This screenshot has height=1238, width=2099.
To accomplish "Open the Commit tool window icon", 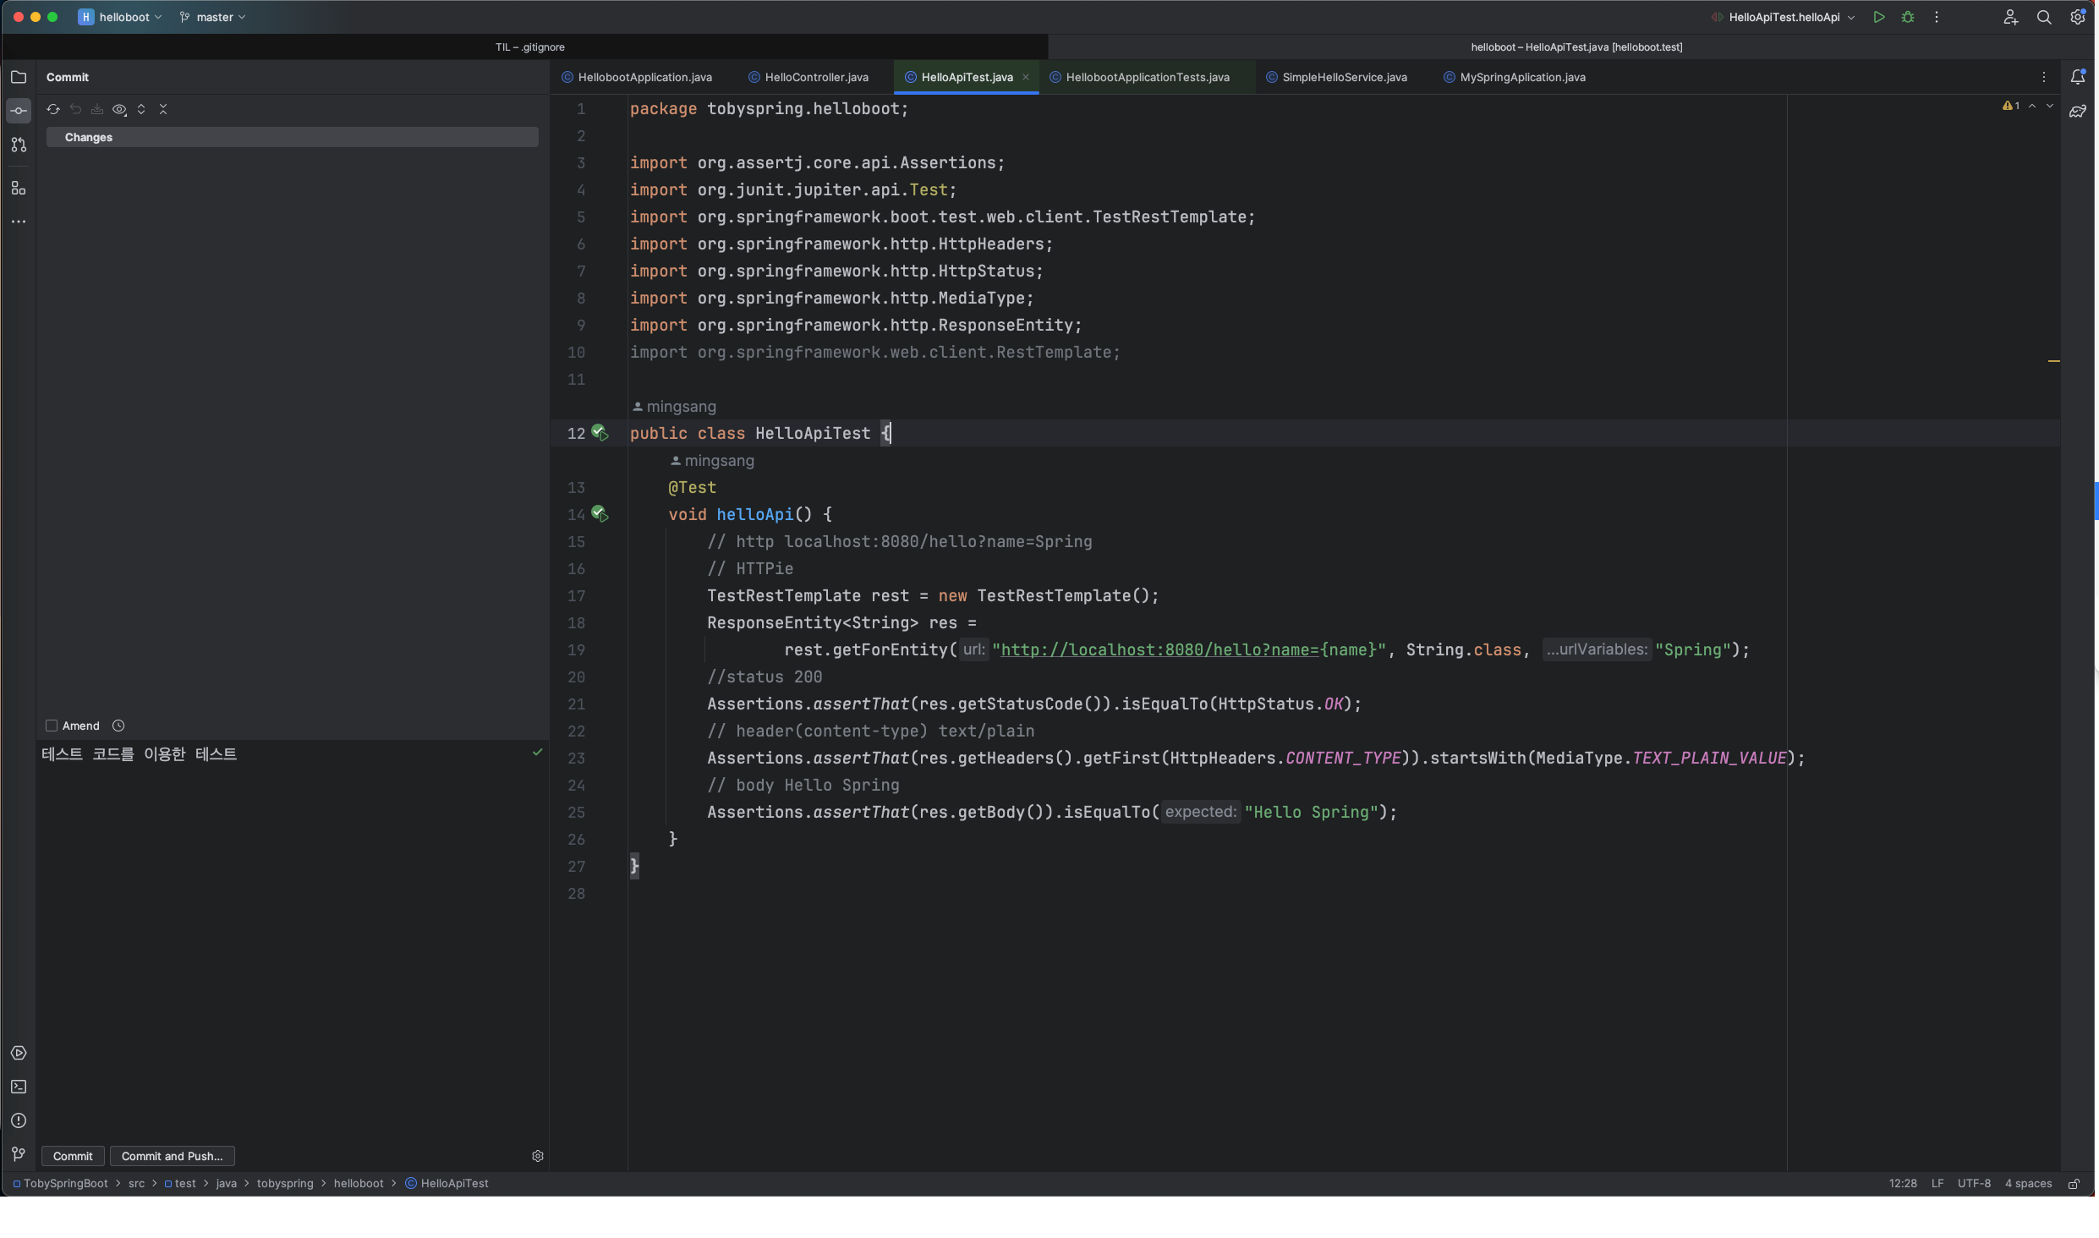I will (19, 111).
